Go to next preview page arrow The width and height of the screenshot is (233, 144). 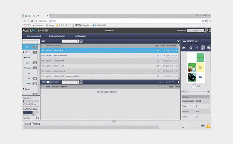click(208, 91)
